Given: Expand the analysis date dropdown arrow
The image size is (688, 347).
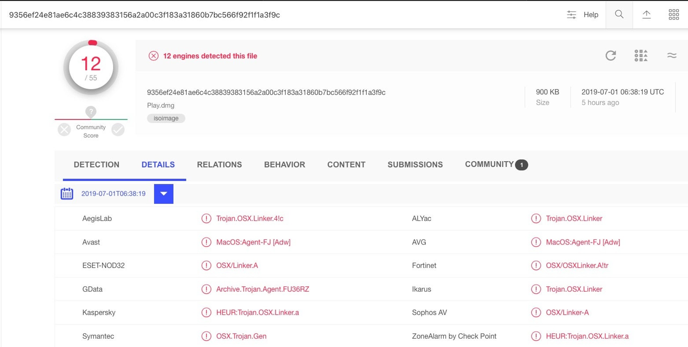Looking at the screenshot, I should tap(164, 194).
